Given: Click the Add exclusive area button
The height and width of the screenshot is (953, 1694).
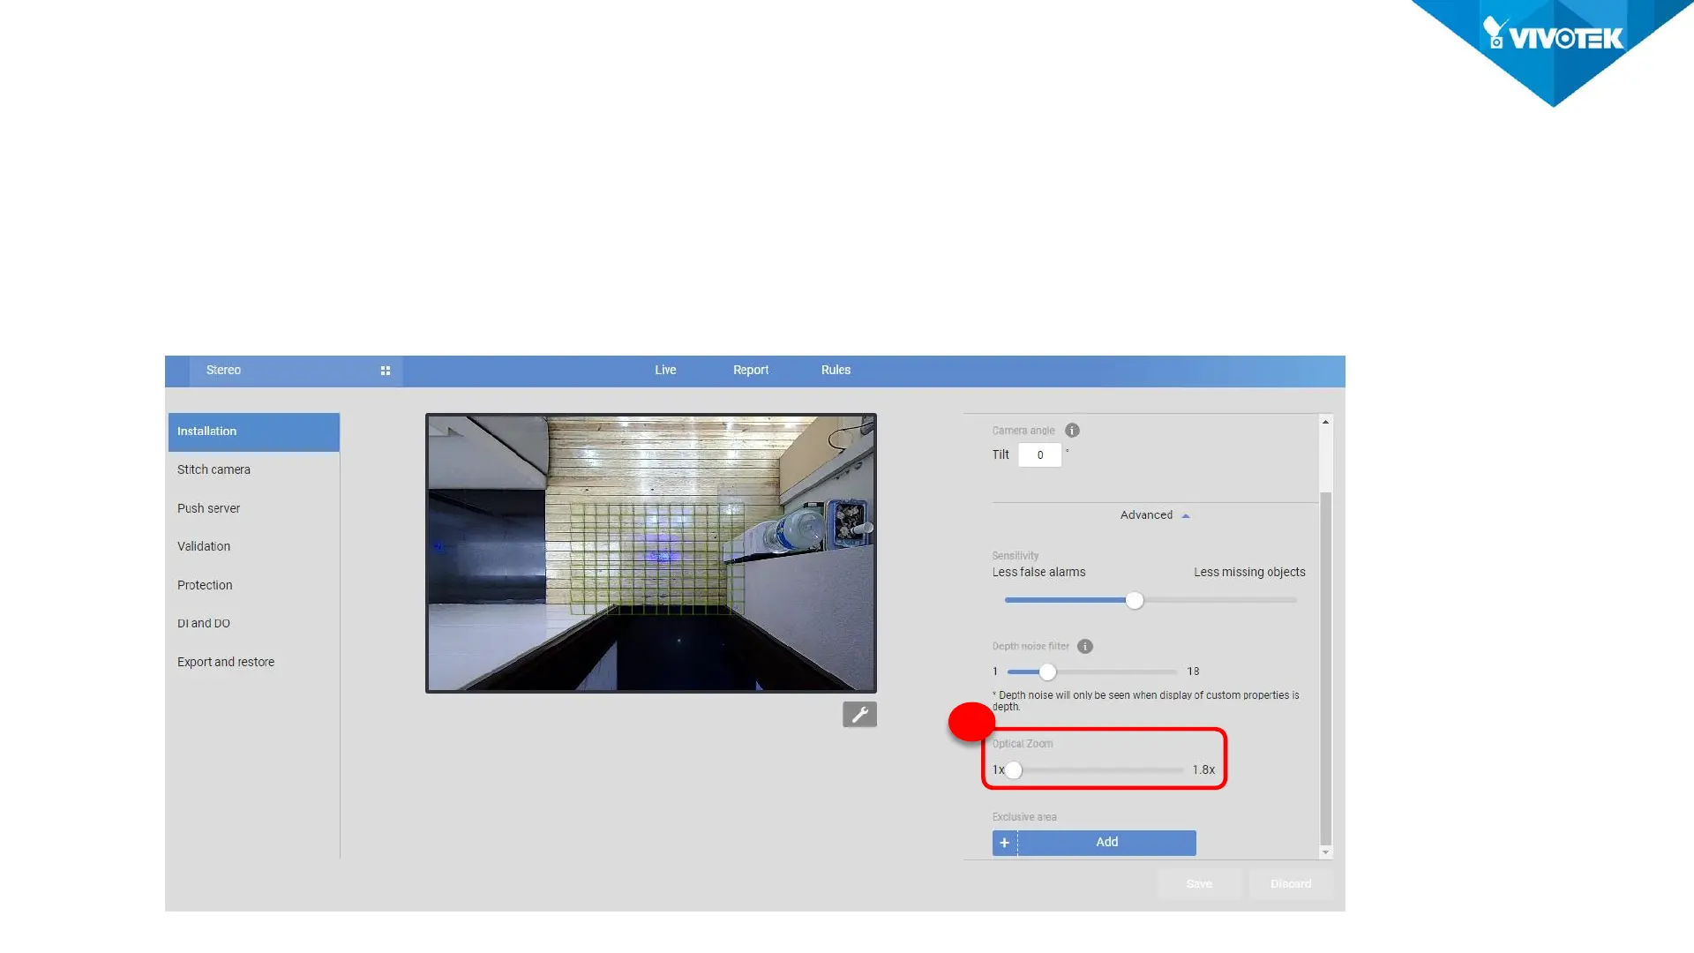Looking at the screenshot, I should (x=1106, y=843).
